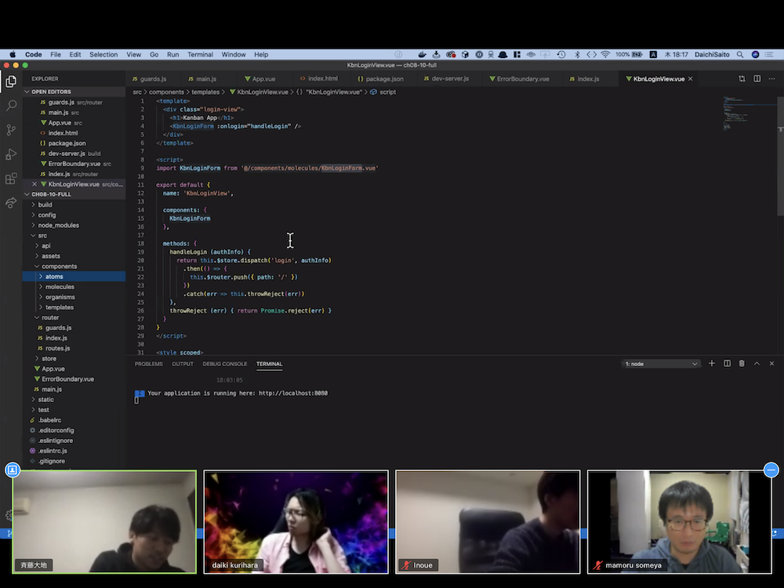The width and height of the screenshot is (784, 588).
Task: Show the DEBUG CONSOLE panel tab
Action: click(x=225, y=364)
